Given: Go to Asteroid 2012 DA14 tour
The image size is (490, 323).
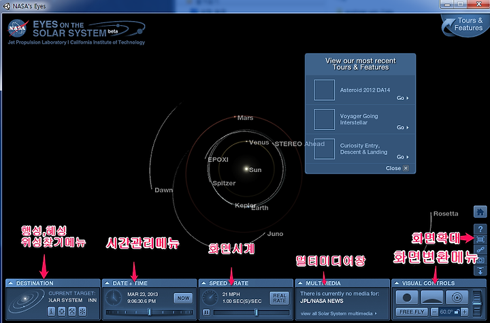Looking at the screenshot, I should click(402, 98).
